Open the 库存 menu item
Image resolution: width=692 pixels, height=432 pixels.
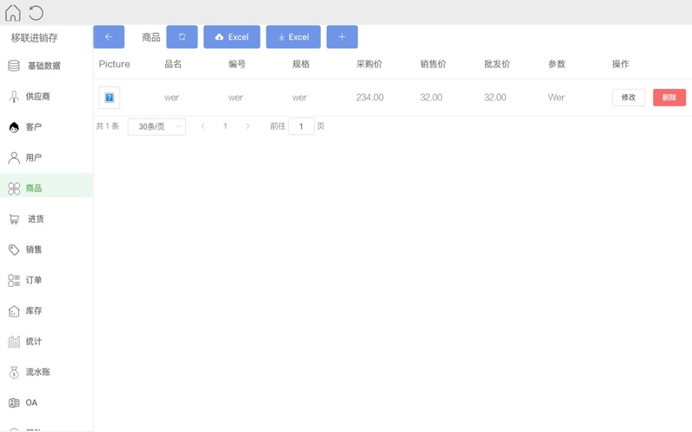click(47, 311)
